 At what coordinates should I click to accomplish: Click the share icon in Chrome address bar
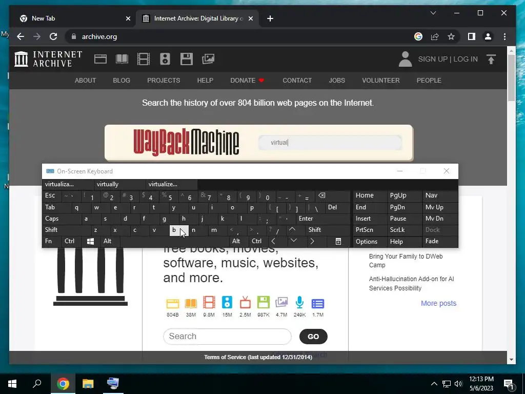435,36
